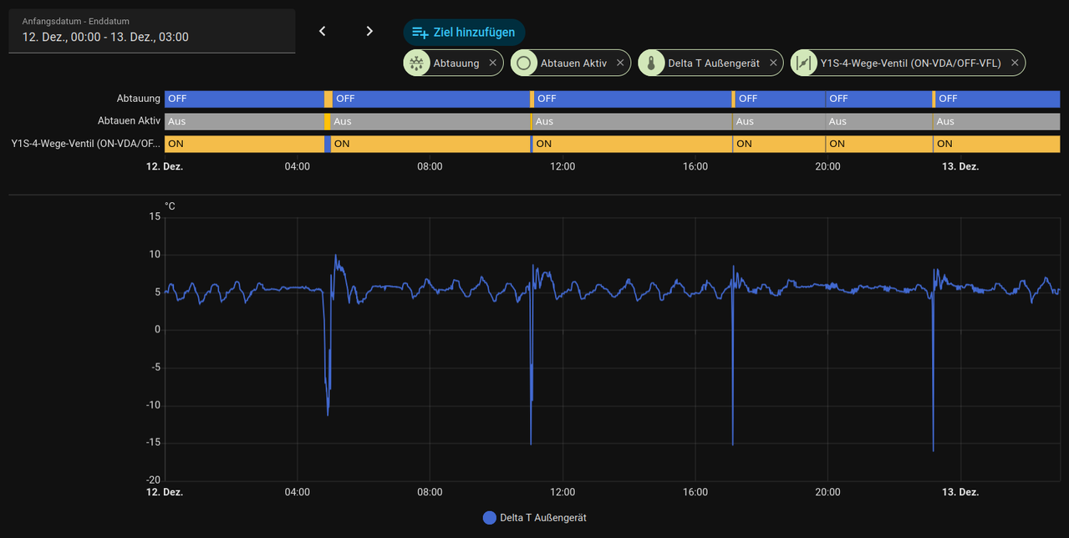The width and height of the screenshot is (1069, 538).
Task: Click the Abtauung row label
Action: click(139, 99)
